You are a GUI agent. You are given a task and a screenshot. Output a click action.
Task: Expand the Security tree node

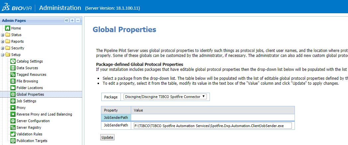(x=2, y=48)
